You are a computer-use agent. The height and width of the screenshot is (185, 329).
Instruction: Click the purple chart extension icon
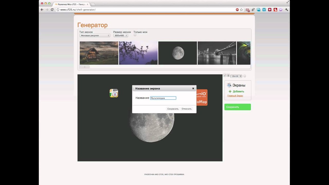coord(281,10)
